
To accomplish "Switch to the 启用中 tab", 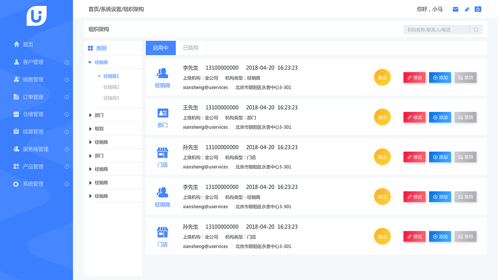I will tap(161, 48).
